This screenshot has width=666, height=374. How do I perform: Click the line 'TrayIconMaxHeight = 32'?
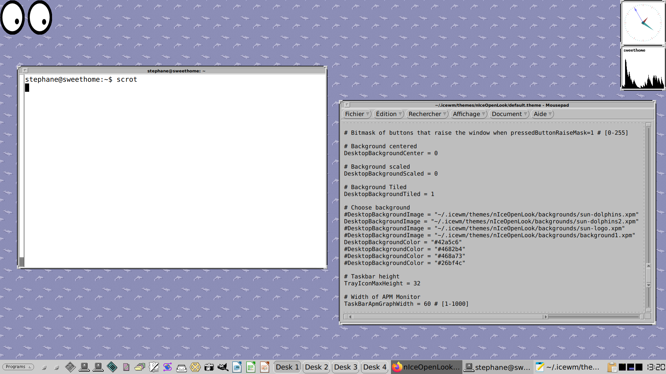[x=382, y=283]
